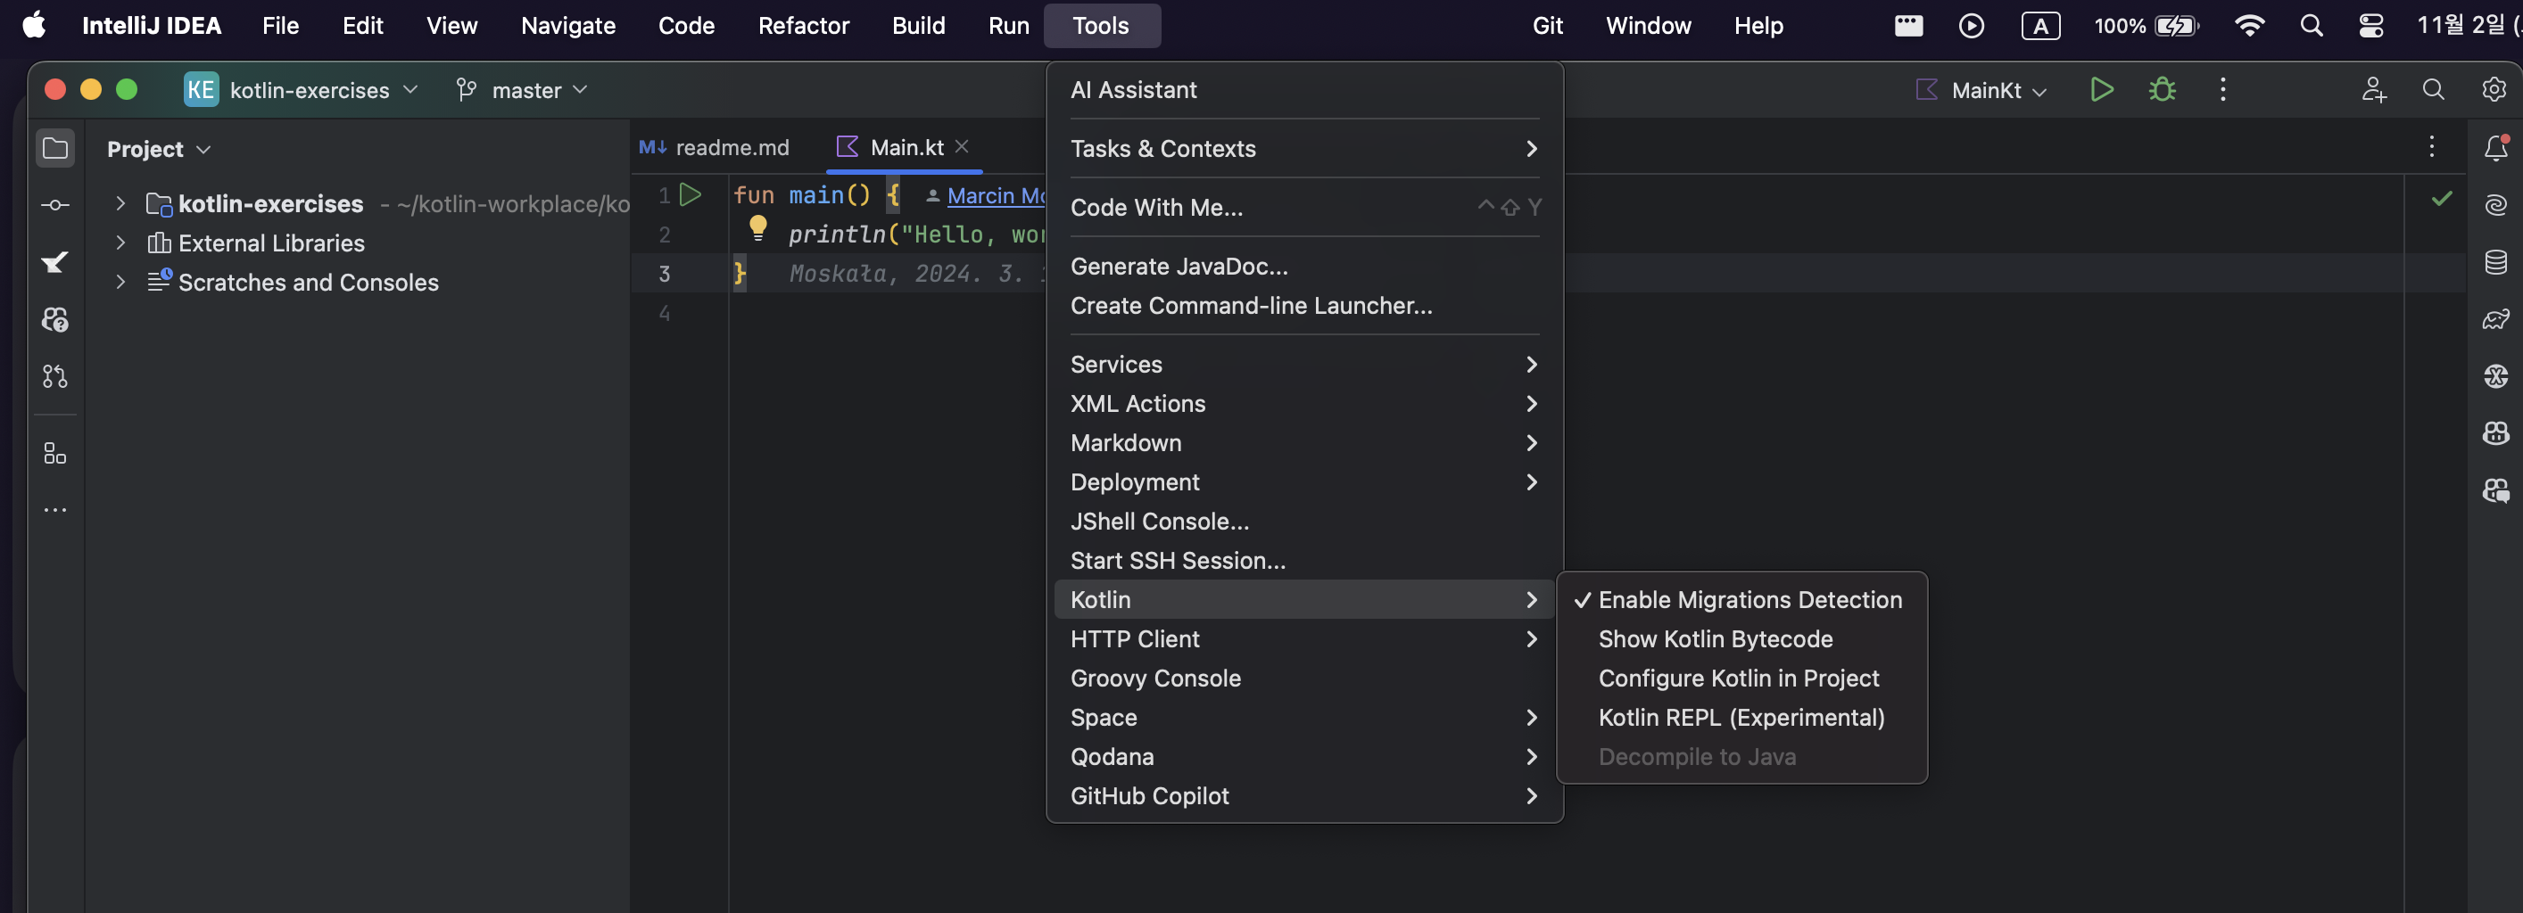Expand the External Libraries tree node
This screenshot has height=913, width=2523.
pyautogui.click(x=120, y=243)
